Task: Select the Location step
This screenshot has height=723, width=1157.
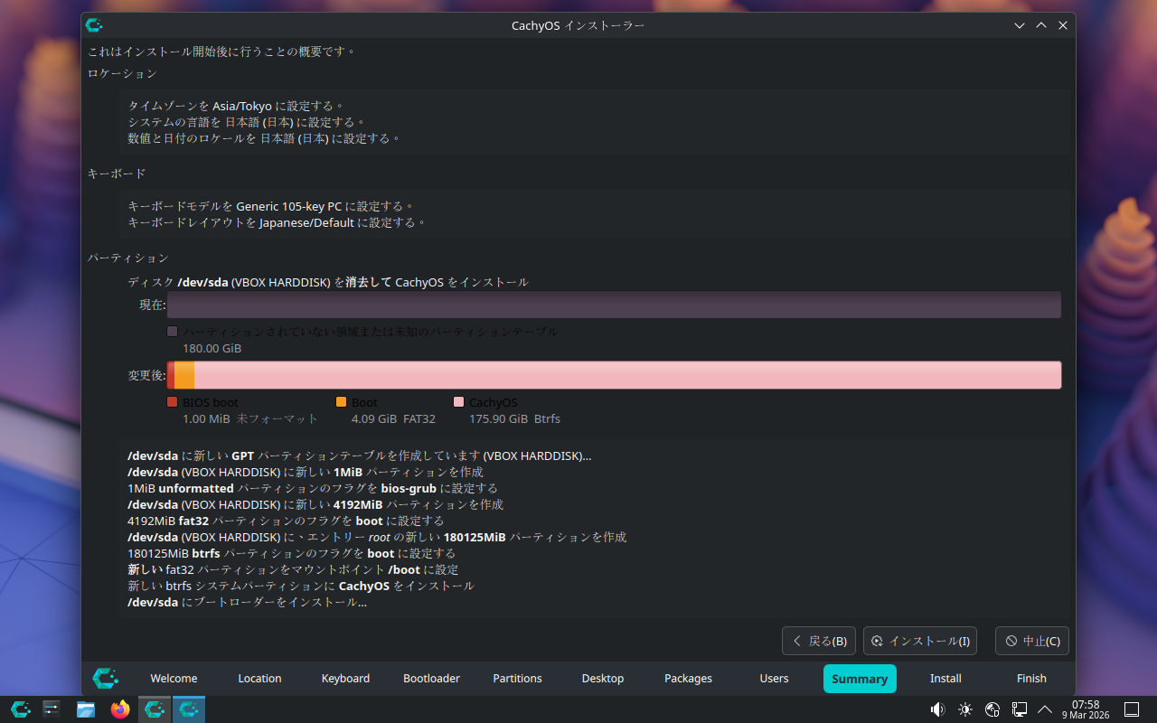Action: coord(259,679)
